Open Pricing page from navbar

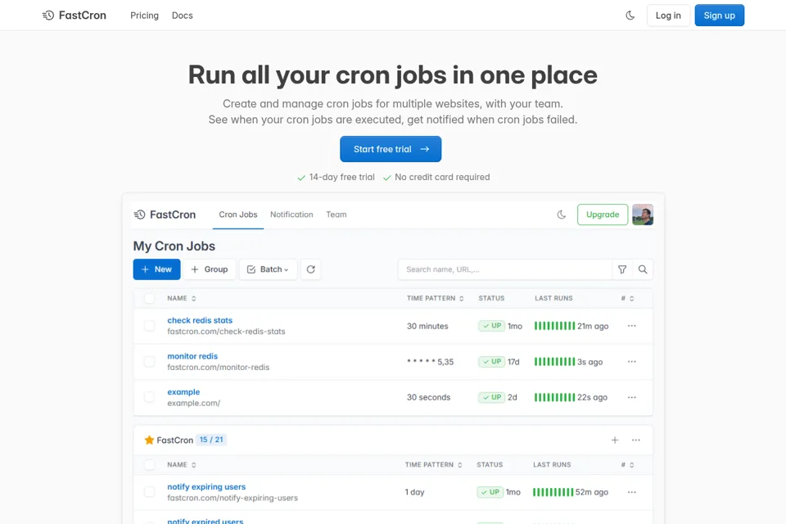click(x=144, y=16)
